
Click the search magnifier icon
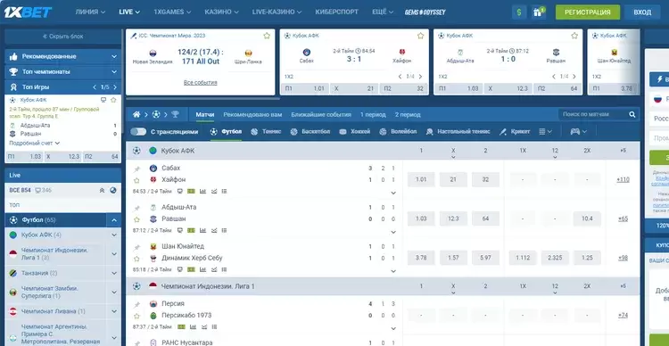pyautogui.click(x=632, y=114)
